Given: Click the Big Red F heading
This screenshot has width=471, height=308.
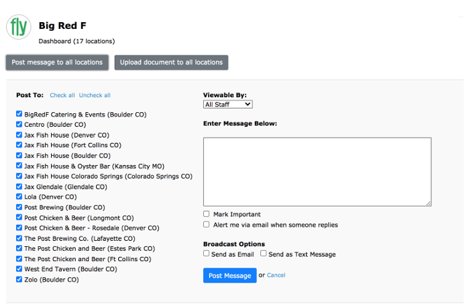Looking at the screenshot, I should 62,26.
